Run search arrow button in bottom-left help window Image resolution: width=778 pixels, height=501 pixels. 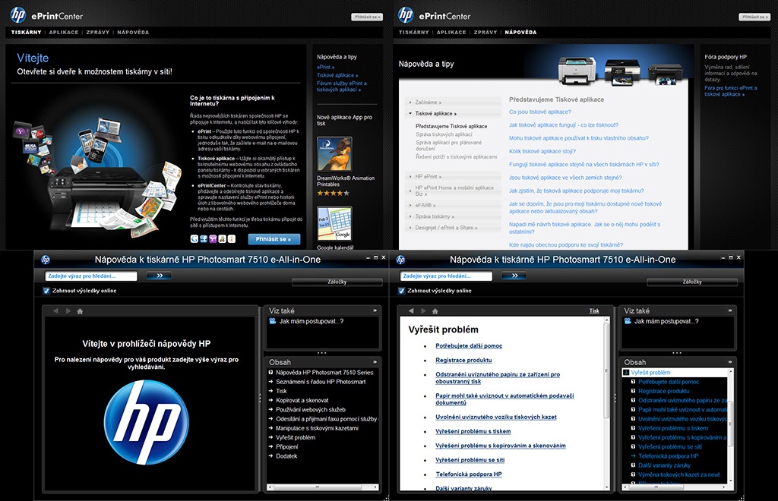click(160, 276)
